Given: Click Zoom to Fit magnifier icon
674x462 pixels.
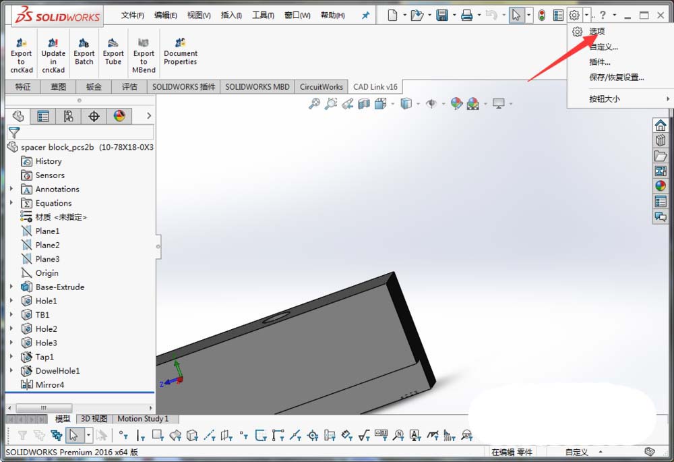Looking at the screenshot, I should [x=314, y=103].
